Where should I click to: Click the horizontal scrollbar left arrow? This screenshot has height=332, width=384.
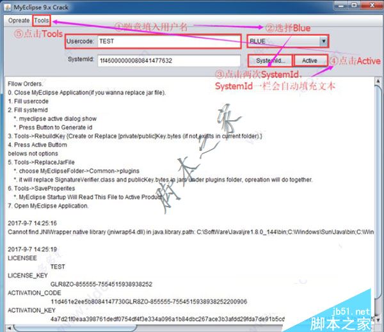click(9, 328)
